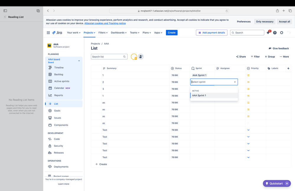The width and height of the screenshot is (295, 191).
Task: Click the AAA project avatar icon
Action: 49,46
